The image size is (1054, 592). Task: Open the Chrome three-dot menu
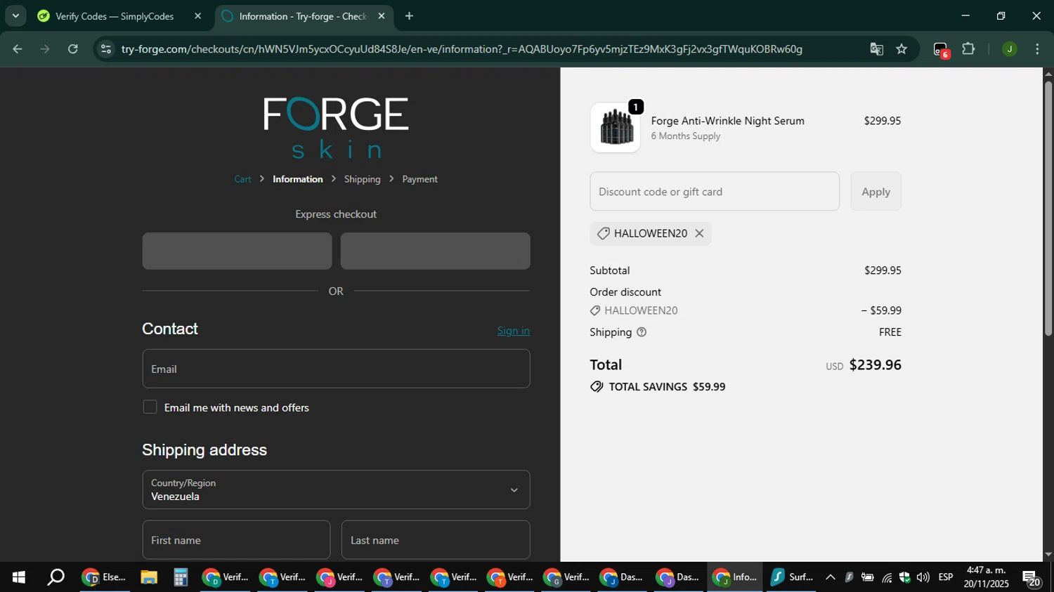coord(1037,49)
